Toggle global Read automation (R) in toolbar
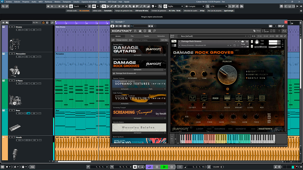This screenshot has width=303, height=170. coord(59,6)
